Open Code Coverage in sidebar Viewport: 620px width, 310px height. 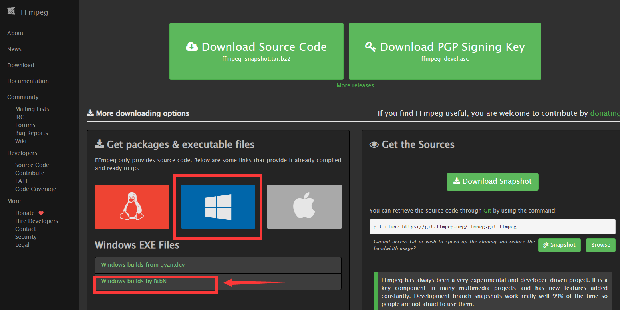(36, 189)
